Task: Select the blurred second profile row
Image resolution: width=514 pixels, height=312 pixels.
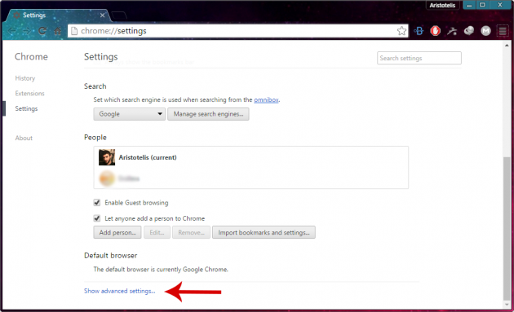Action: (x=250, y=178)
